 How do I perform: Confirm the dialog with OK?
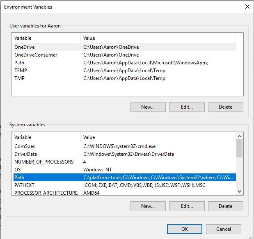tap(185, 229)
